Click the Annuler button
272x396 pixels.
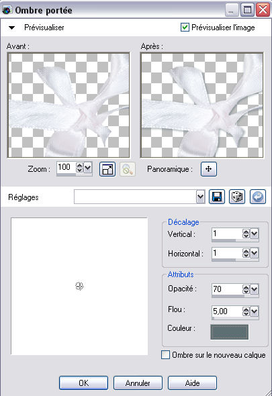[x=138, y=383]
